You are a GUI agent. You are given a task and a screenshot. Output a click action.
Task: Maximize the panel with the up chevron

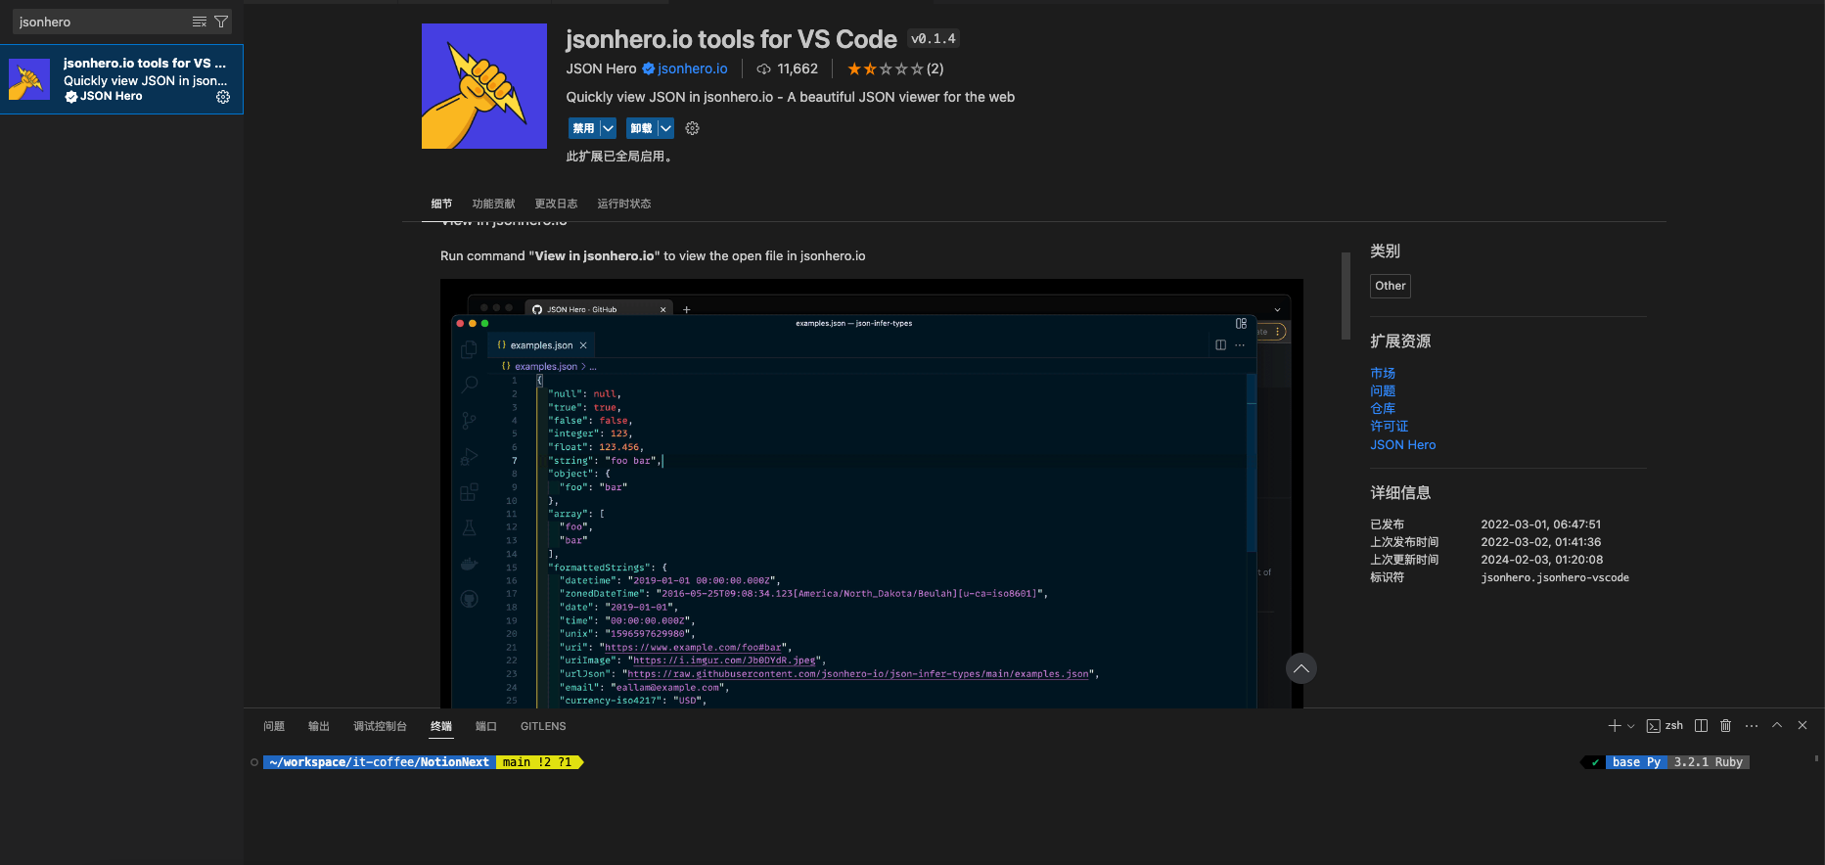point(1777,726)
